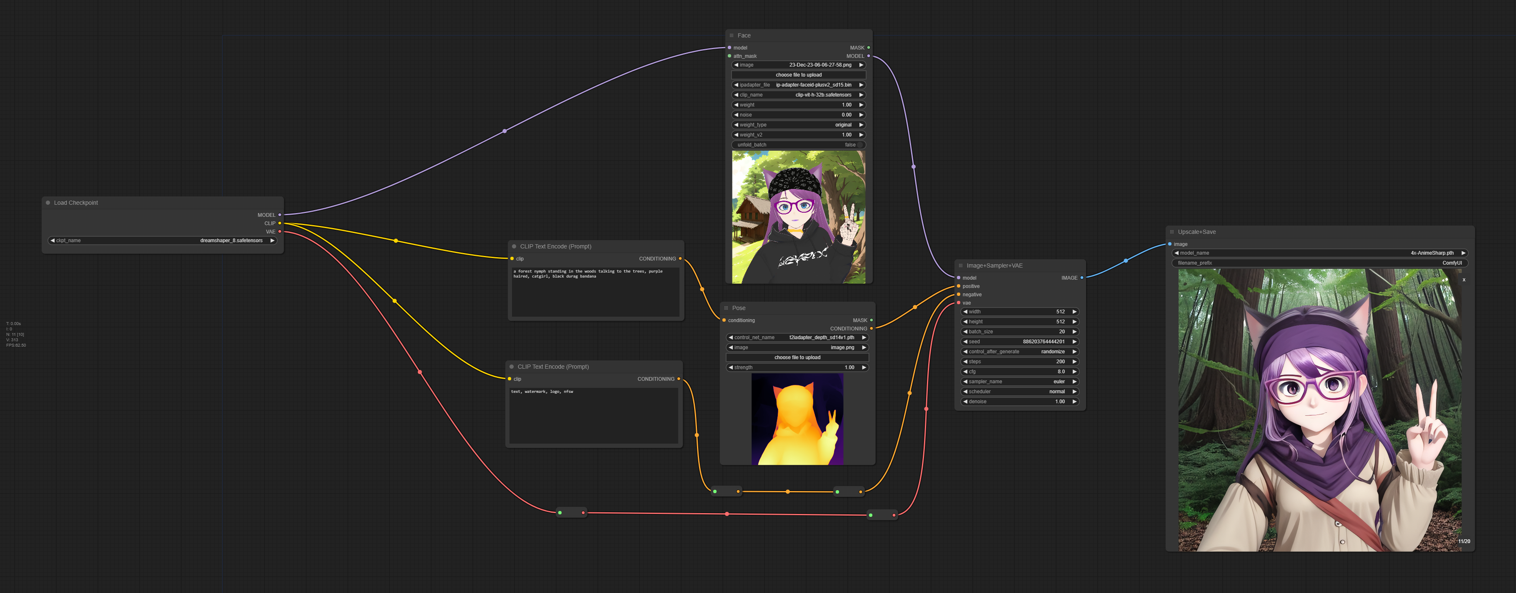Close the Upscale+Save preview with the x

coord(1464,280)
